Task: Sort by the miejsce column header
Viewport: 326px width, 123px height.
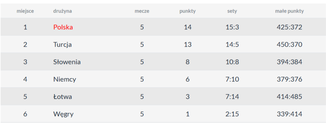Action: click(25, 11)
